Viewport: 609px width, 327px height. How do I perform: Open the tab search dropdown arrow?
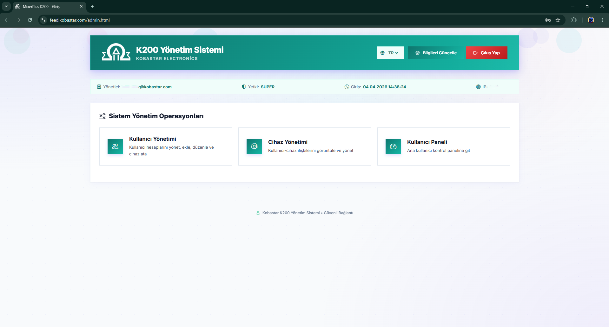6,6
